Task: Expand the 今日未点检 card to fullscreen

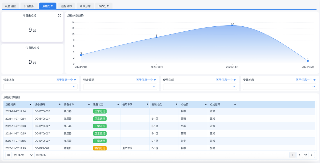Action: click(59, 15)
